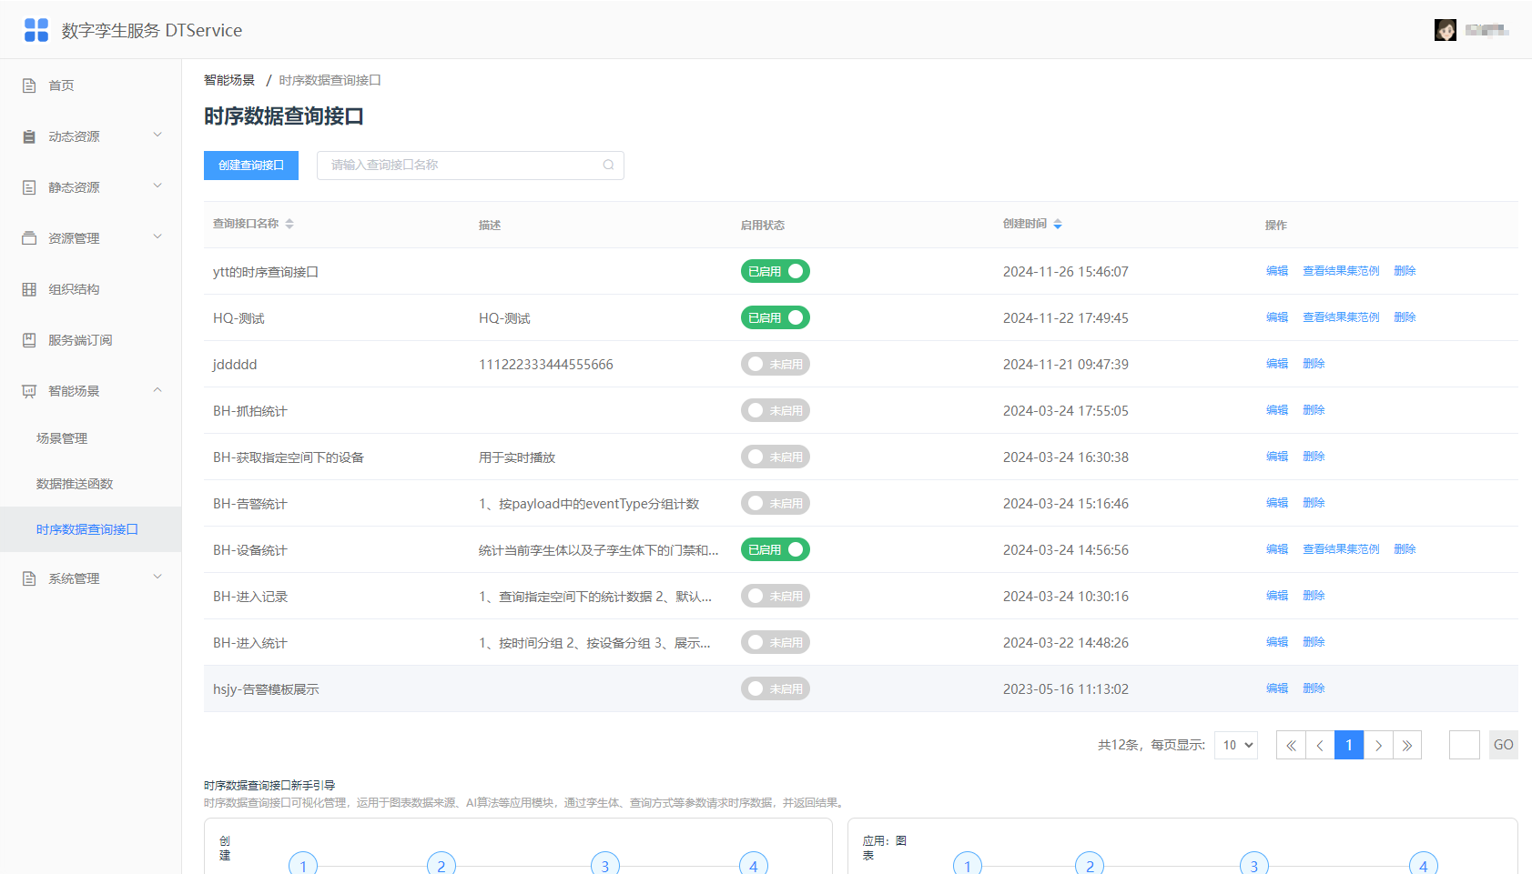This screenshot has height=874, width=1532.
Task: Disable the ytt的时序查询接口 toggle
Action: pyautogui.click(x=776, y=271)
